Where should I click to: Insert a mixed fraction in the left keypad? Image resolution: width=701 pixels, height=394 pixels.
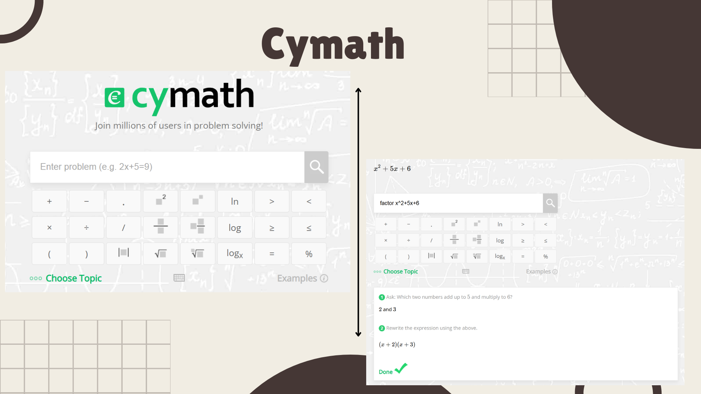tap(198, 228)
